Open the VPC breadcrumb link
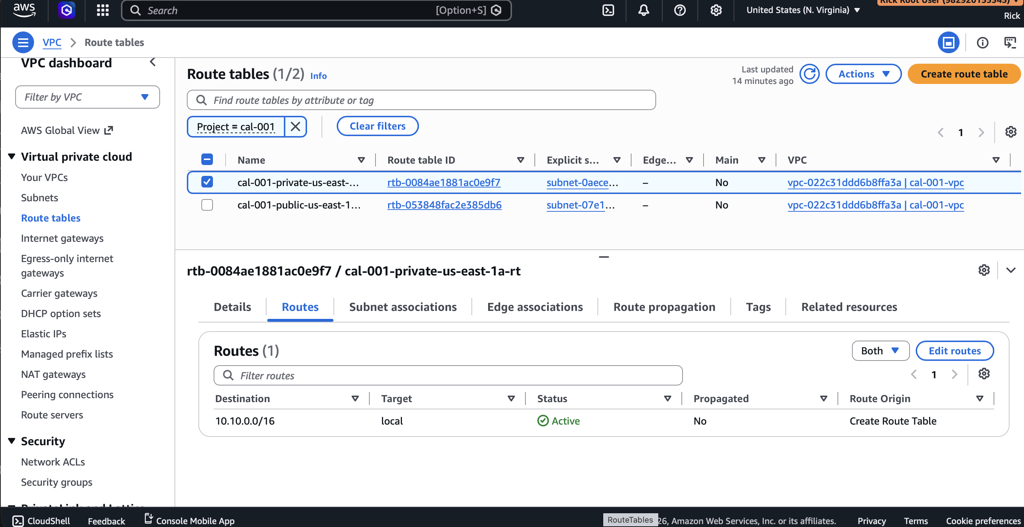 click(x=52, y=42)
